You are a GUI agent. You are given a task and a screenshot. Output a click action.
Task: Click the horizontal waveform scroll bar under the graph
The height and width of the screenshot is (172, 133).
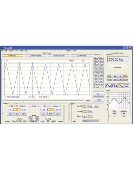[43, 100]
